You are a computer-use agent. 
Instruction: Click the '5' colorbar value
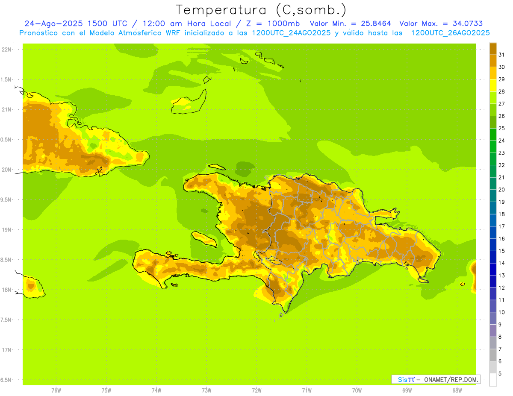coord(500,374)
